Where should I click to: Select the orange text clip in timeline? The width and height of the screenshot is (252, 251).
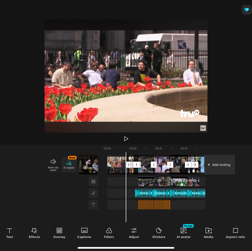tap(154, 205)
